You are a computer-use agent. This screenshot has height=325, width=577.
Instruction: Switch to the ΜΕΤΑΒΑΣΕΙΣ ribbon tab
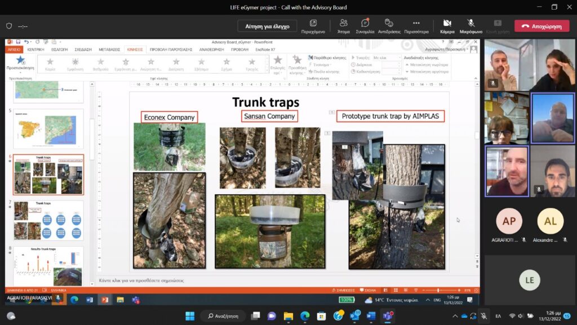pos(109,49)
